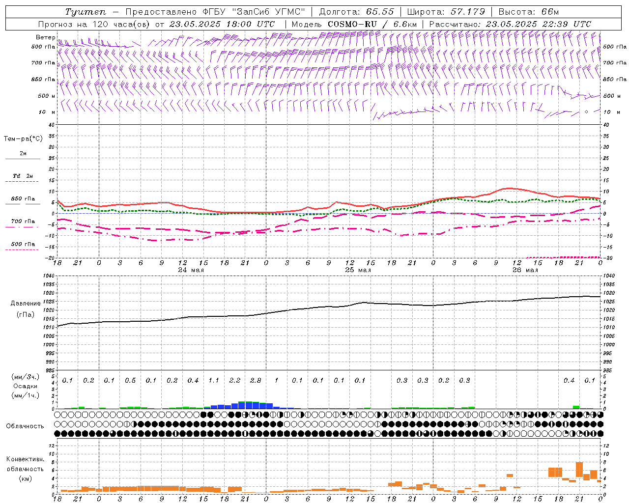Click the "25 мая" date label
629x503 pixels.
tap(358, 270)
